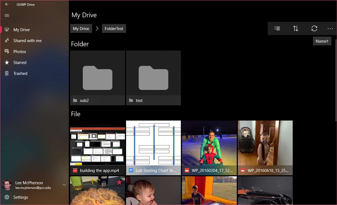The image size is (337, 205).
Task: Click Lee McPherson's profile avatar
Action: tap(7, 185)
